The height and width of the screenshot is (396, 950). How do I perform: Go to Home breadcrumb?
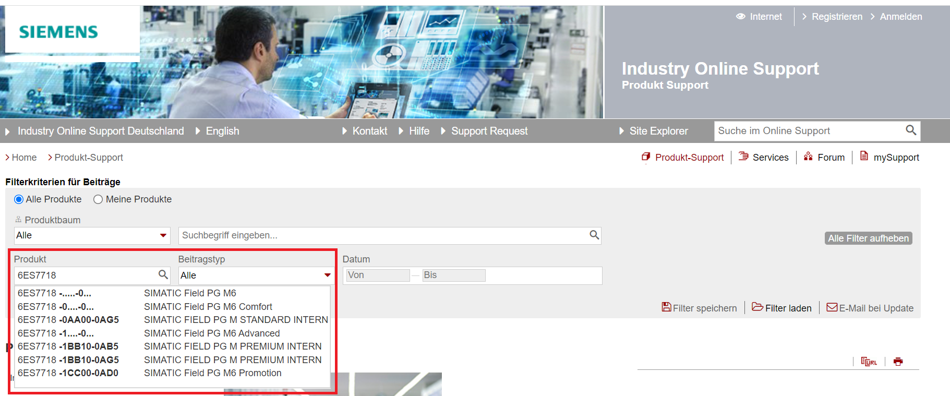(x=24, y=158)
